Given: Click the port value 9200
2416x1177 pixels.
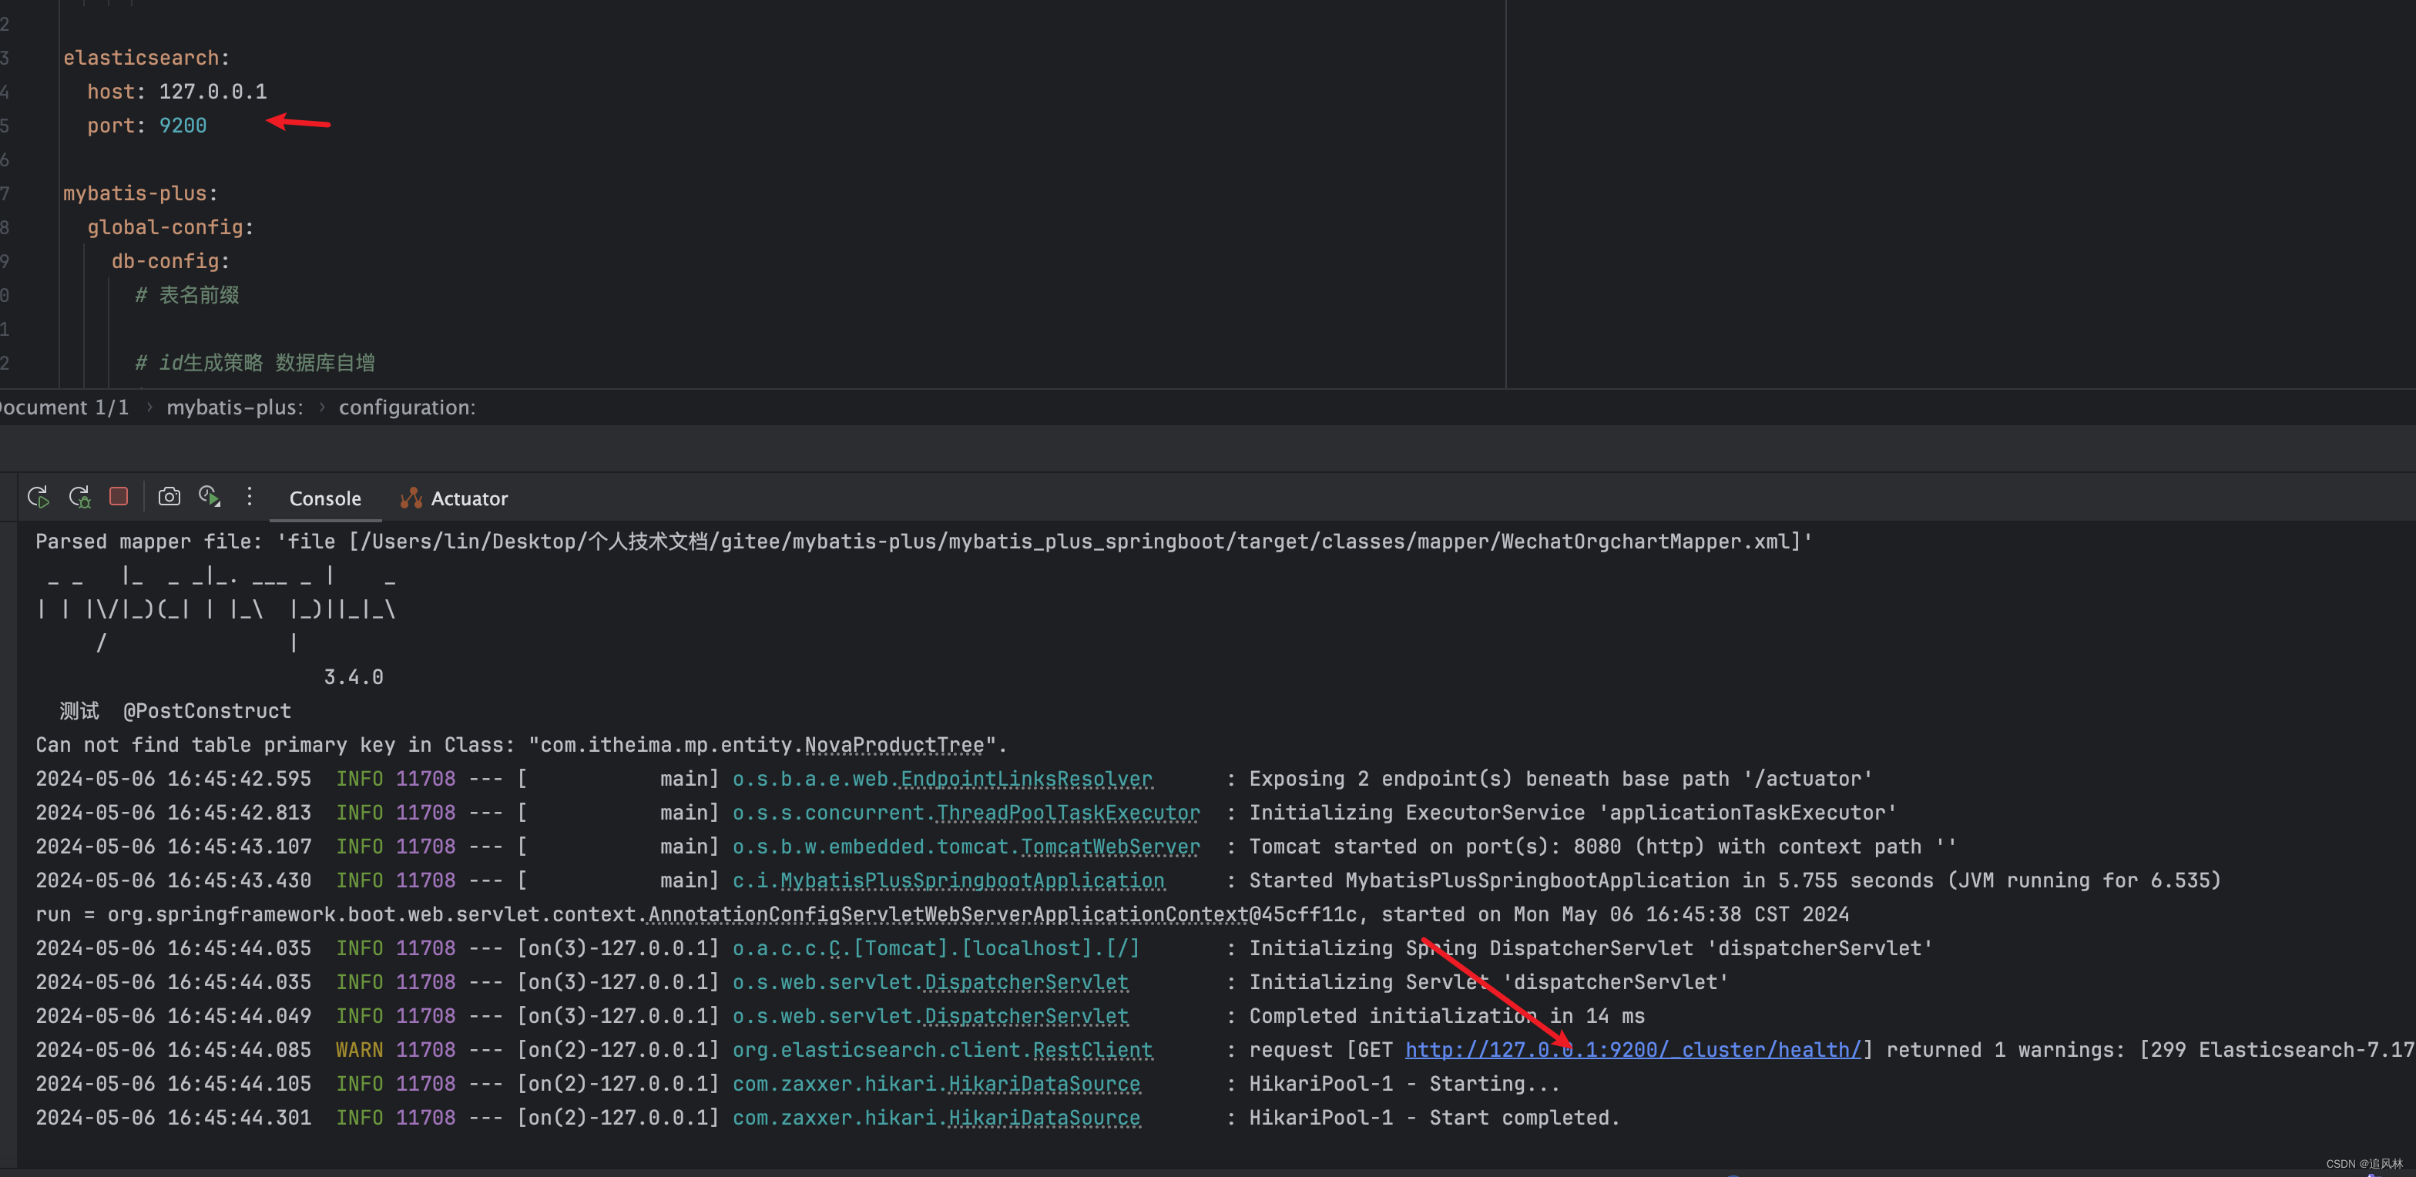Looking at the screenshot, I should coord(183,126).
